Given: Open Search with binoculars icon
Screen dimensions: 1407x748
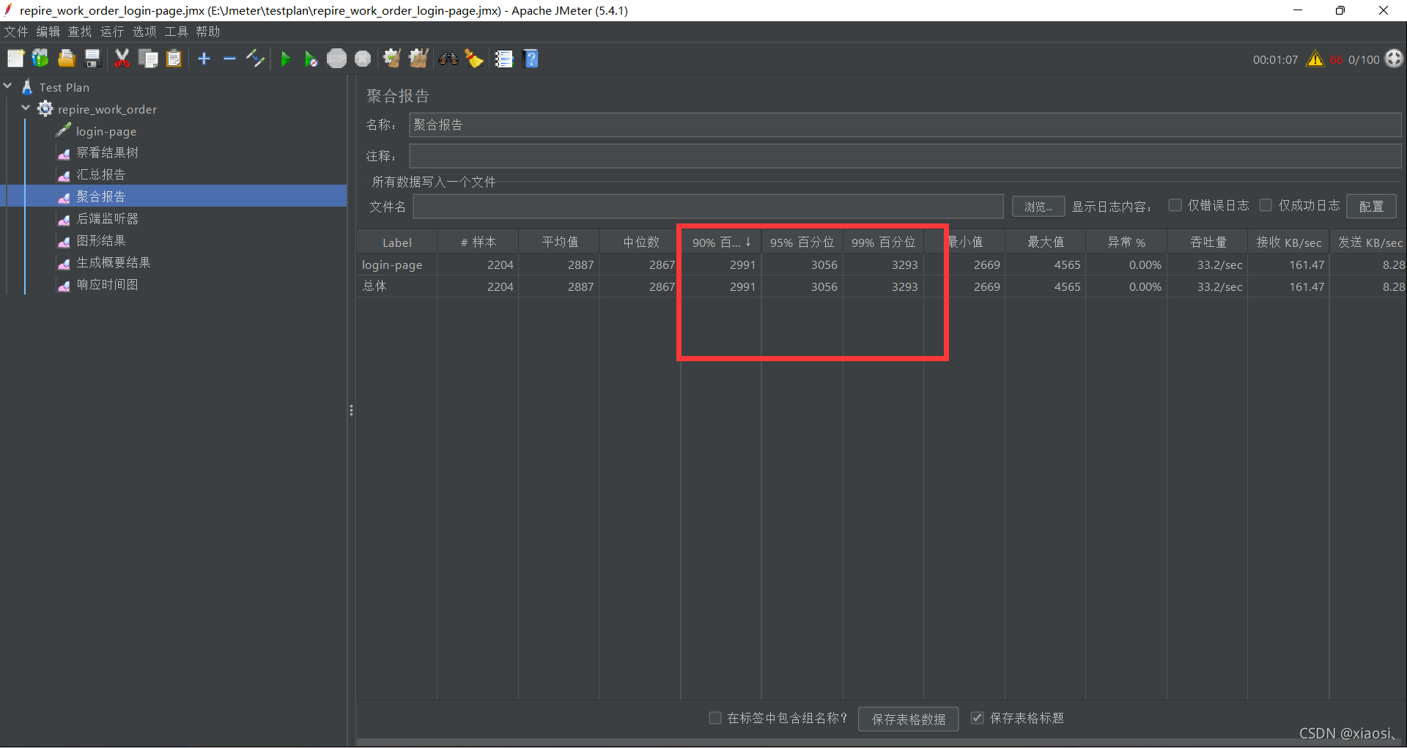Looking at the screenshot, I should point(448,59).
